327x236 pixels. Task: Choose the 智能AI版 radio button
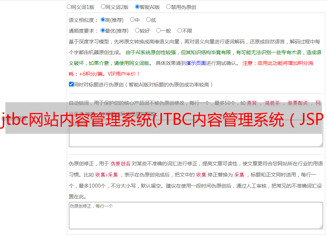[137, 7]
